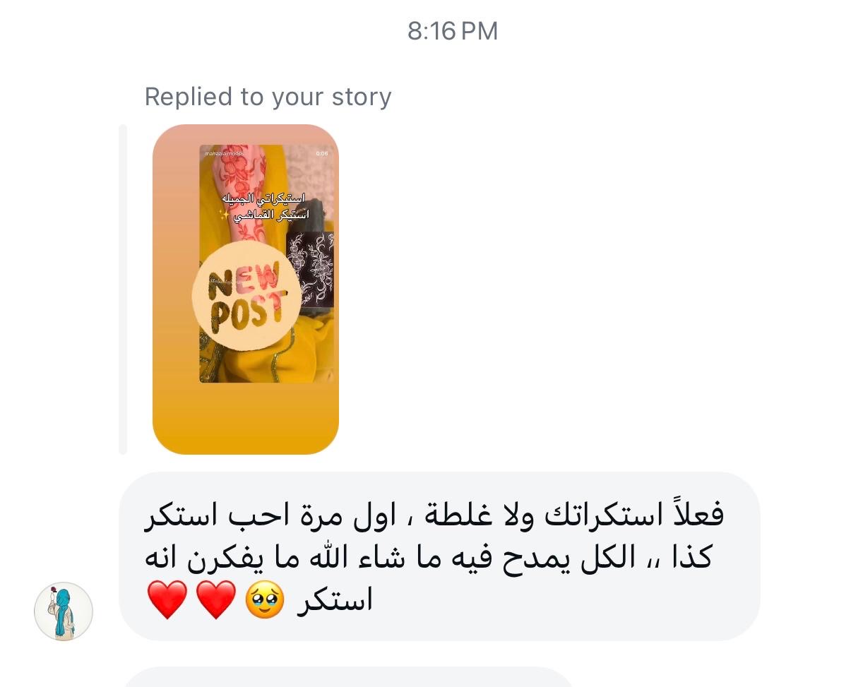Image resolution: width=851 pixels, height=687 pixels.
Task: Tap the sparkle emoji in story caption
Action: click(224, 215)
